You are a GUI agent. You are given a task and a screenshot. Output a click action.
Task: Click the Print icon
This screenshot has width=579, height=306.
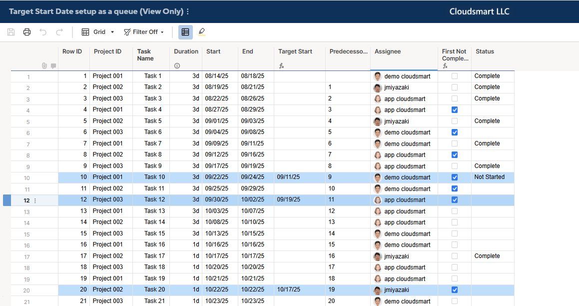pos(27,32)
